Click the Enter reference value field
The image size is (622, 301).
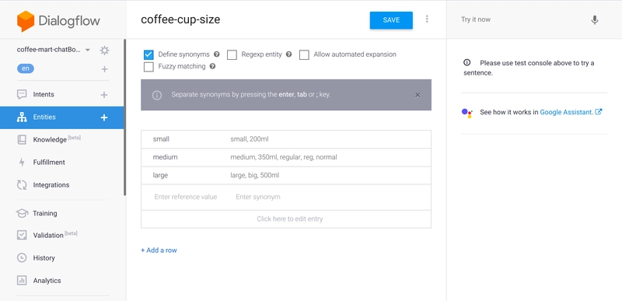coord(186,197)
